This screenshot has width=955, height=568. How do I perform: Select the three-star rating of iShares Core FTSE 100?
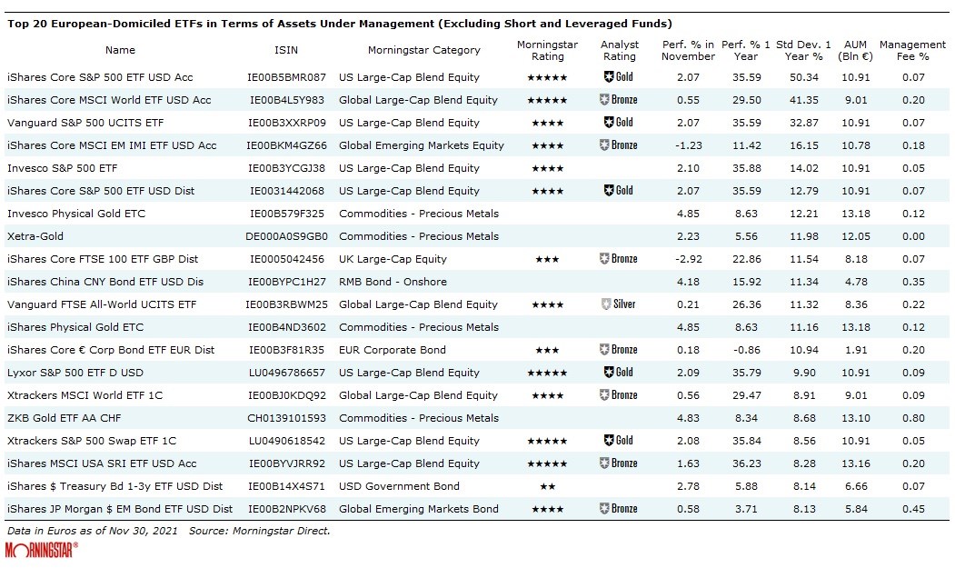(x=547, y=259)
